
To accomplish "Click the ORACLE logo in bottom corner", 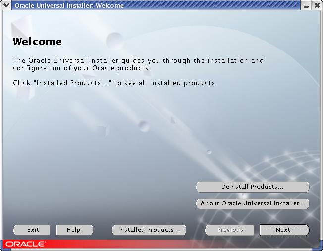I will [x=26, y=244].
